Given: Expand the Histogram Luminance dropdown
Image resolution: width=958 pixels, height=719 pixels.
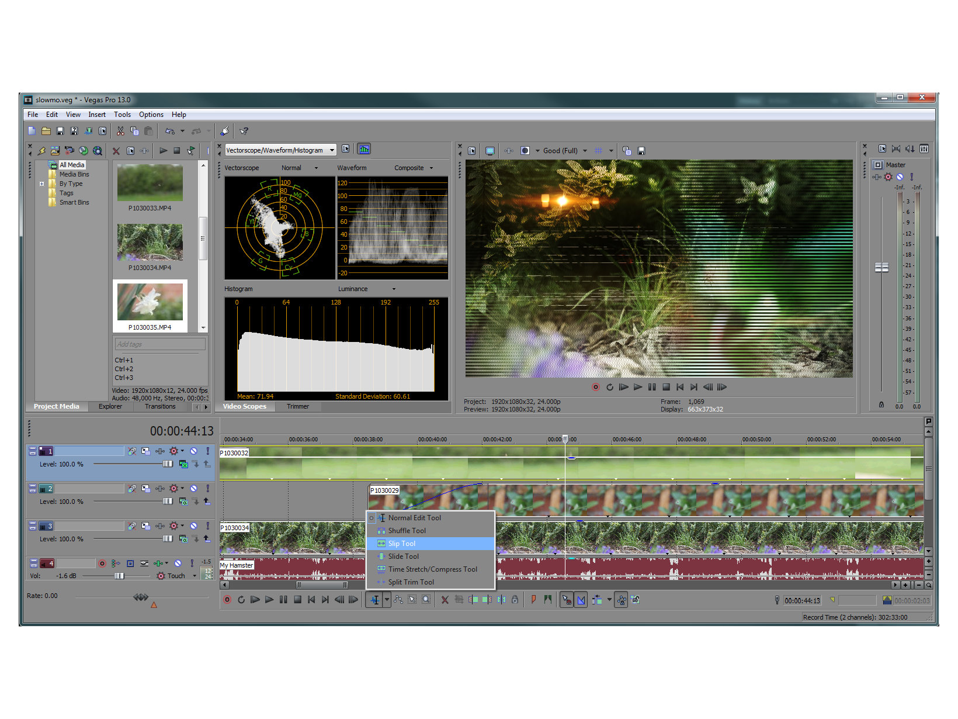Looking at the screenshot, I should point(394,289).
